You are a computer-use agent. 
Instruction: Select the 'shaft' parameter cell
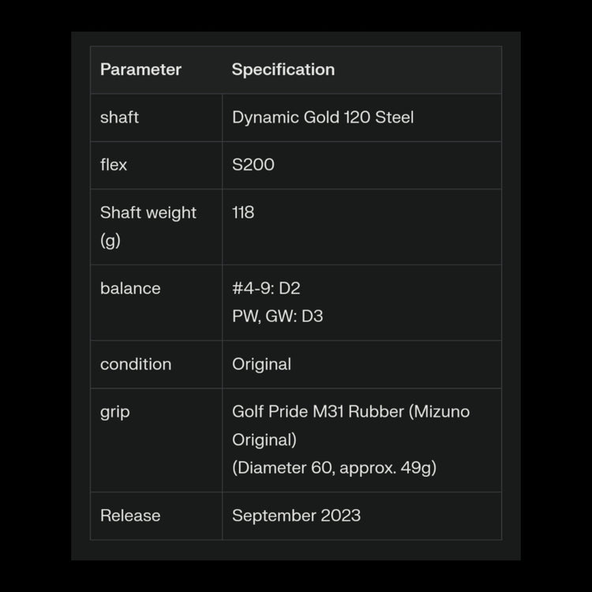coord(119,118)
